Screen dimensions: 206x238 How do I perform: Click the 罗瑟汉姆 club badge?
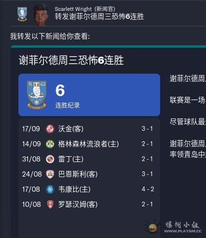pyautogui.click(x=50, y=204)
